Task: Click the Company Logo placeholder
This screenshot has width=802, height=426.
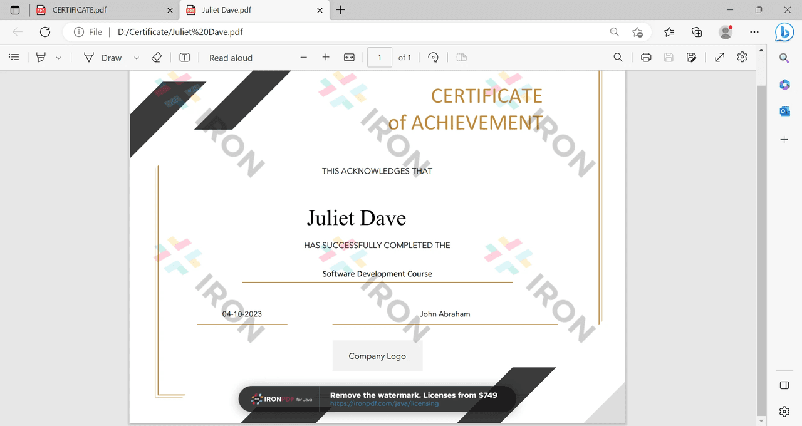Action: tap(377, 356)
